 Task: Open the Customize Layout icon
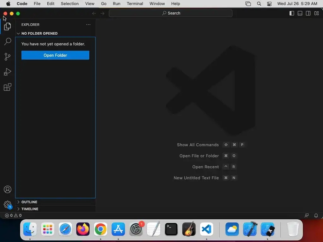316,13
